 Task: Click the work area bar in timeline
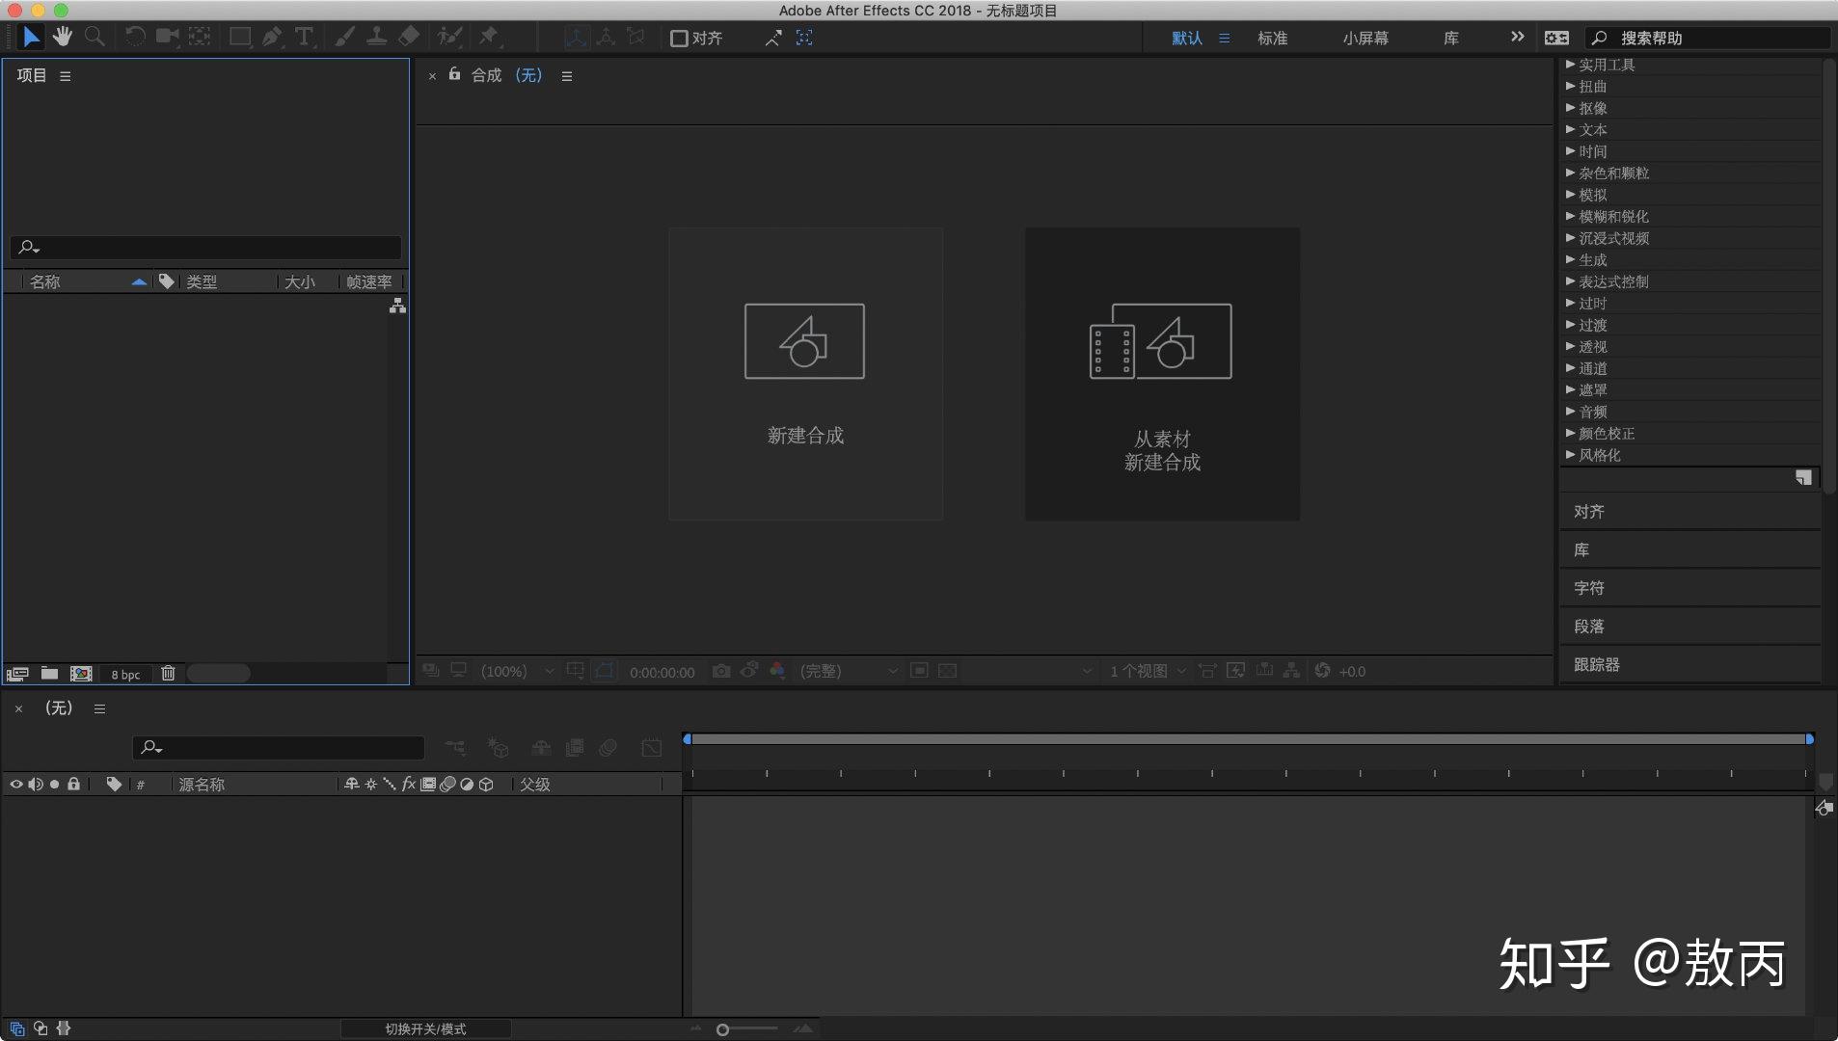1248,738
